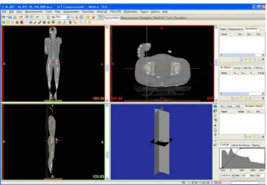267x185 pixels.
Task: Click the red X delete icon under Annotations list
Action: 245,60
